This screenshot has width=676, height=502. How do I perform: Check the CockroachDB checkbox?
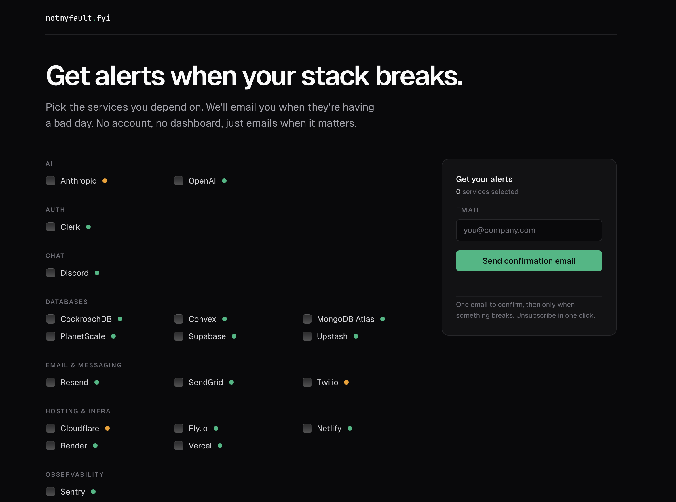pos(50,319)
